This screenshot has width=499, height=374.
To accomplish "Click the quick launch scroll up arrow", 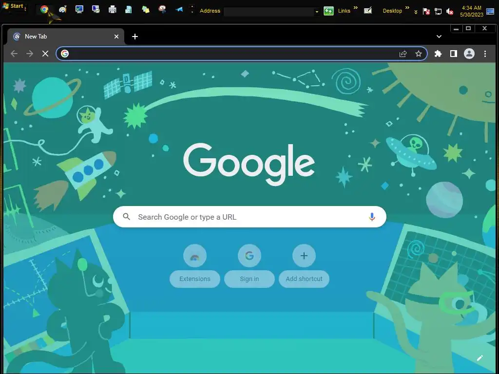I will pos(192,6).
